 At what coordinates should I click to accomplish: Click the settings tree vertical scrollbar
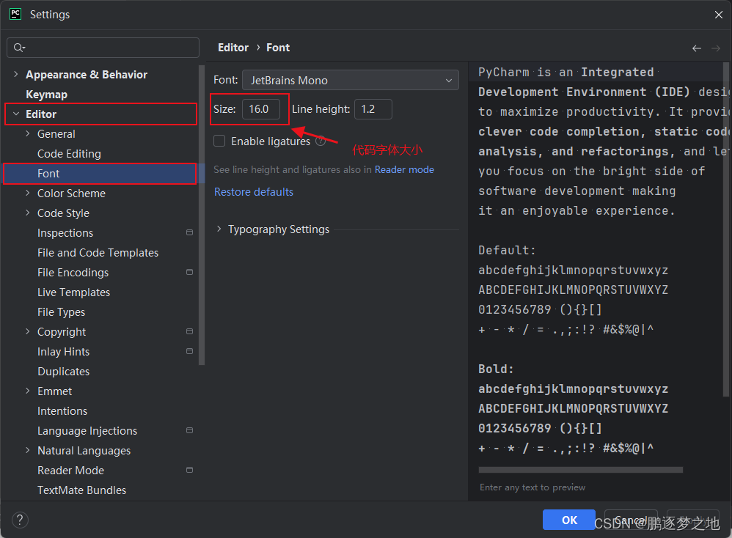tap(202, 215)
